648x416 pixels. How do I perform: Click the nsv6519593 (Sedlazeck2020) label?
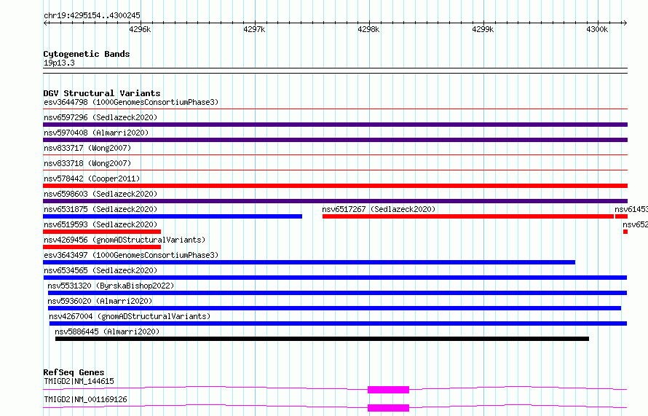pos(100,224)
